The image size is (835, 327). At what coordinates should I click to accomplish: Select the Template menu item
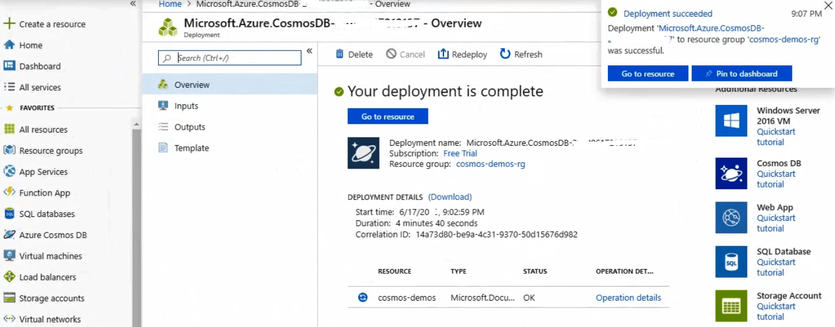(x=230, y=148)
